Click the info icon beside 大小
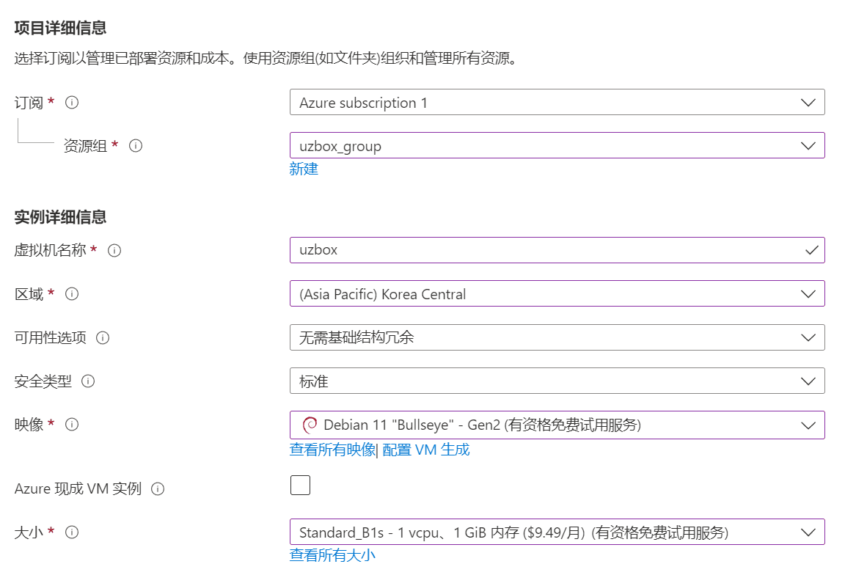 coord(72,532)
